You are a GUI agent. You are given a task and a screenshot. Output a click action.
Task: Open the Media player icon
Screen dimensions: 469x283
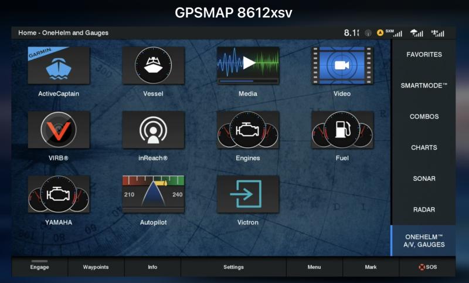[247, 65]
